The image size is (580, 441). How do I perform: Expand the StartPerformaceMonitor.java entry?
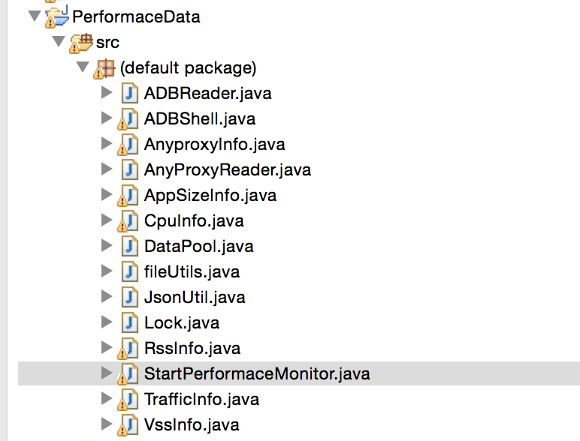click(107, 373)
